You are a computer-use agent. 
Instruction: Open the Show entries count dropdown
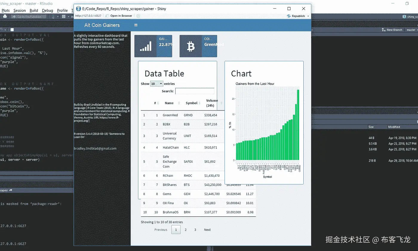[156, 84]
